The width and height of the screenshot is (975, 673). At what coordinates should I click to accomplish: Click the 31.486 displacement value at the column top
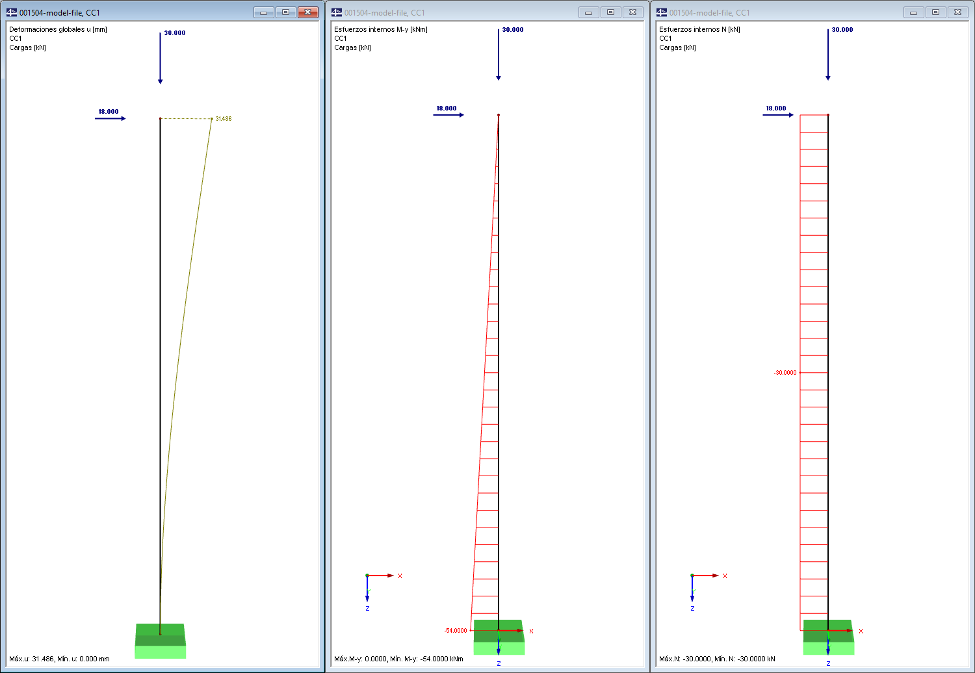coord(224,119)
